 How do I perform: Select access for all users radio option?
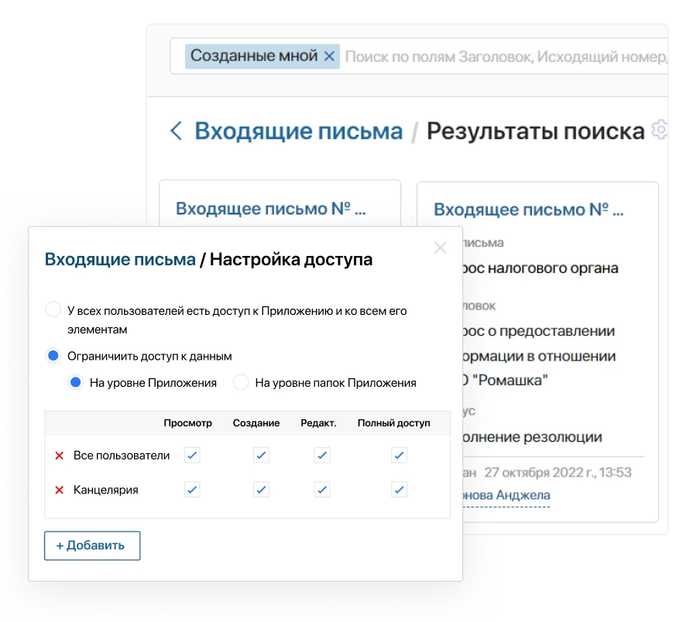pos(53,309)
